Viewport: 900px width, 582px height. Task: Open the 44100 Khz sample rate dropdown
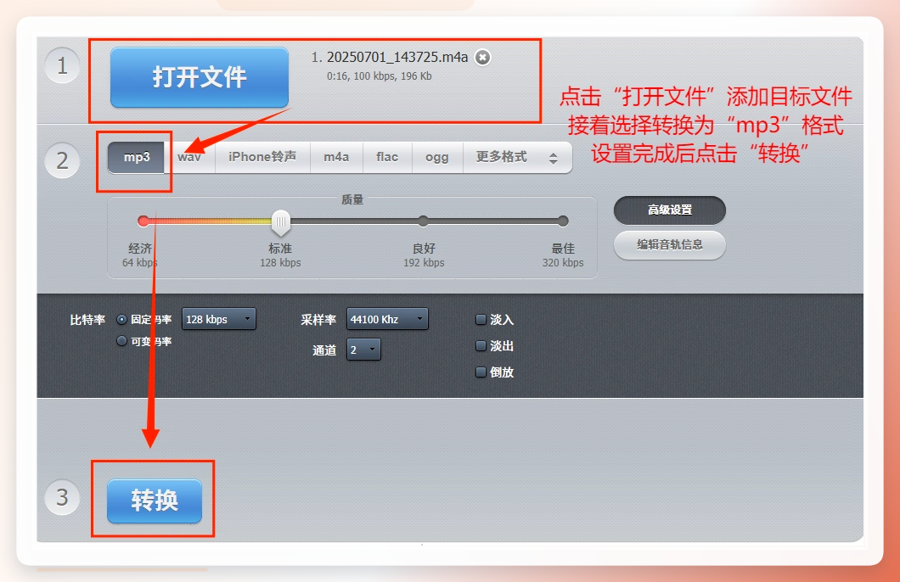(387, 319)
